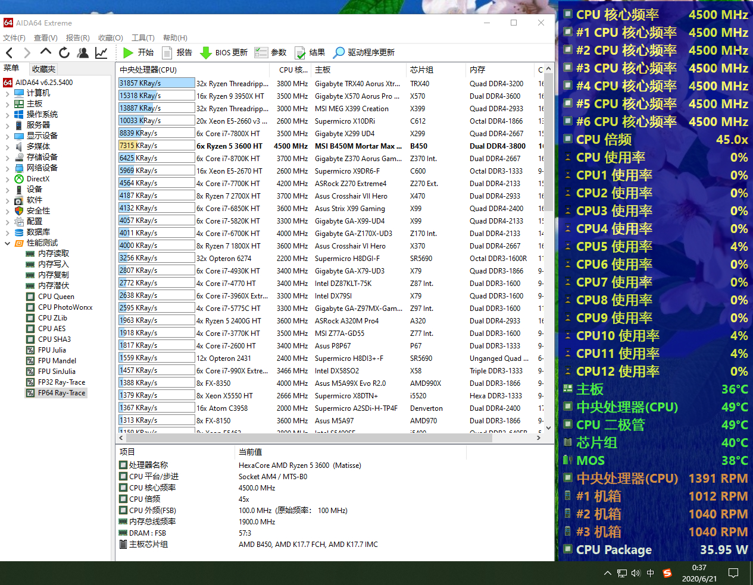Open the 工具(T) menu
The width and height of the screenshot is (753, 585).
tap(143, 38)
